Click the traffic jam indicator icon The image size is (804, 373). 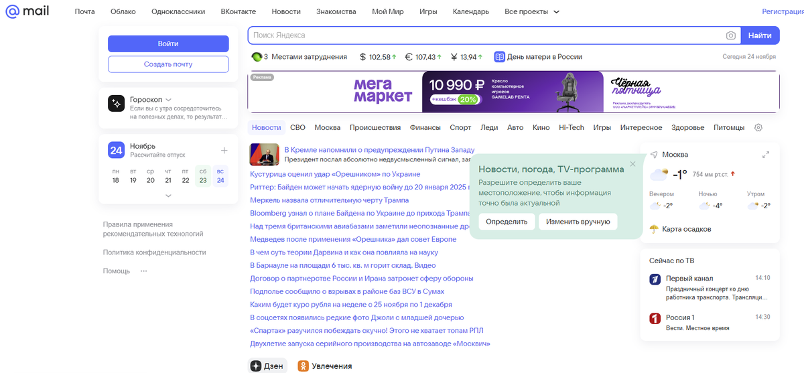pyautogui.click(x=256, y=57)
